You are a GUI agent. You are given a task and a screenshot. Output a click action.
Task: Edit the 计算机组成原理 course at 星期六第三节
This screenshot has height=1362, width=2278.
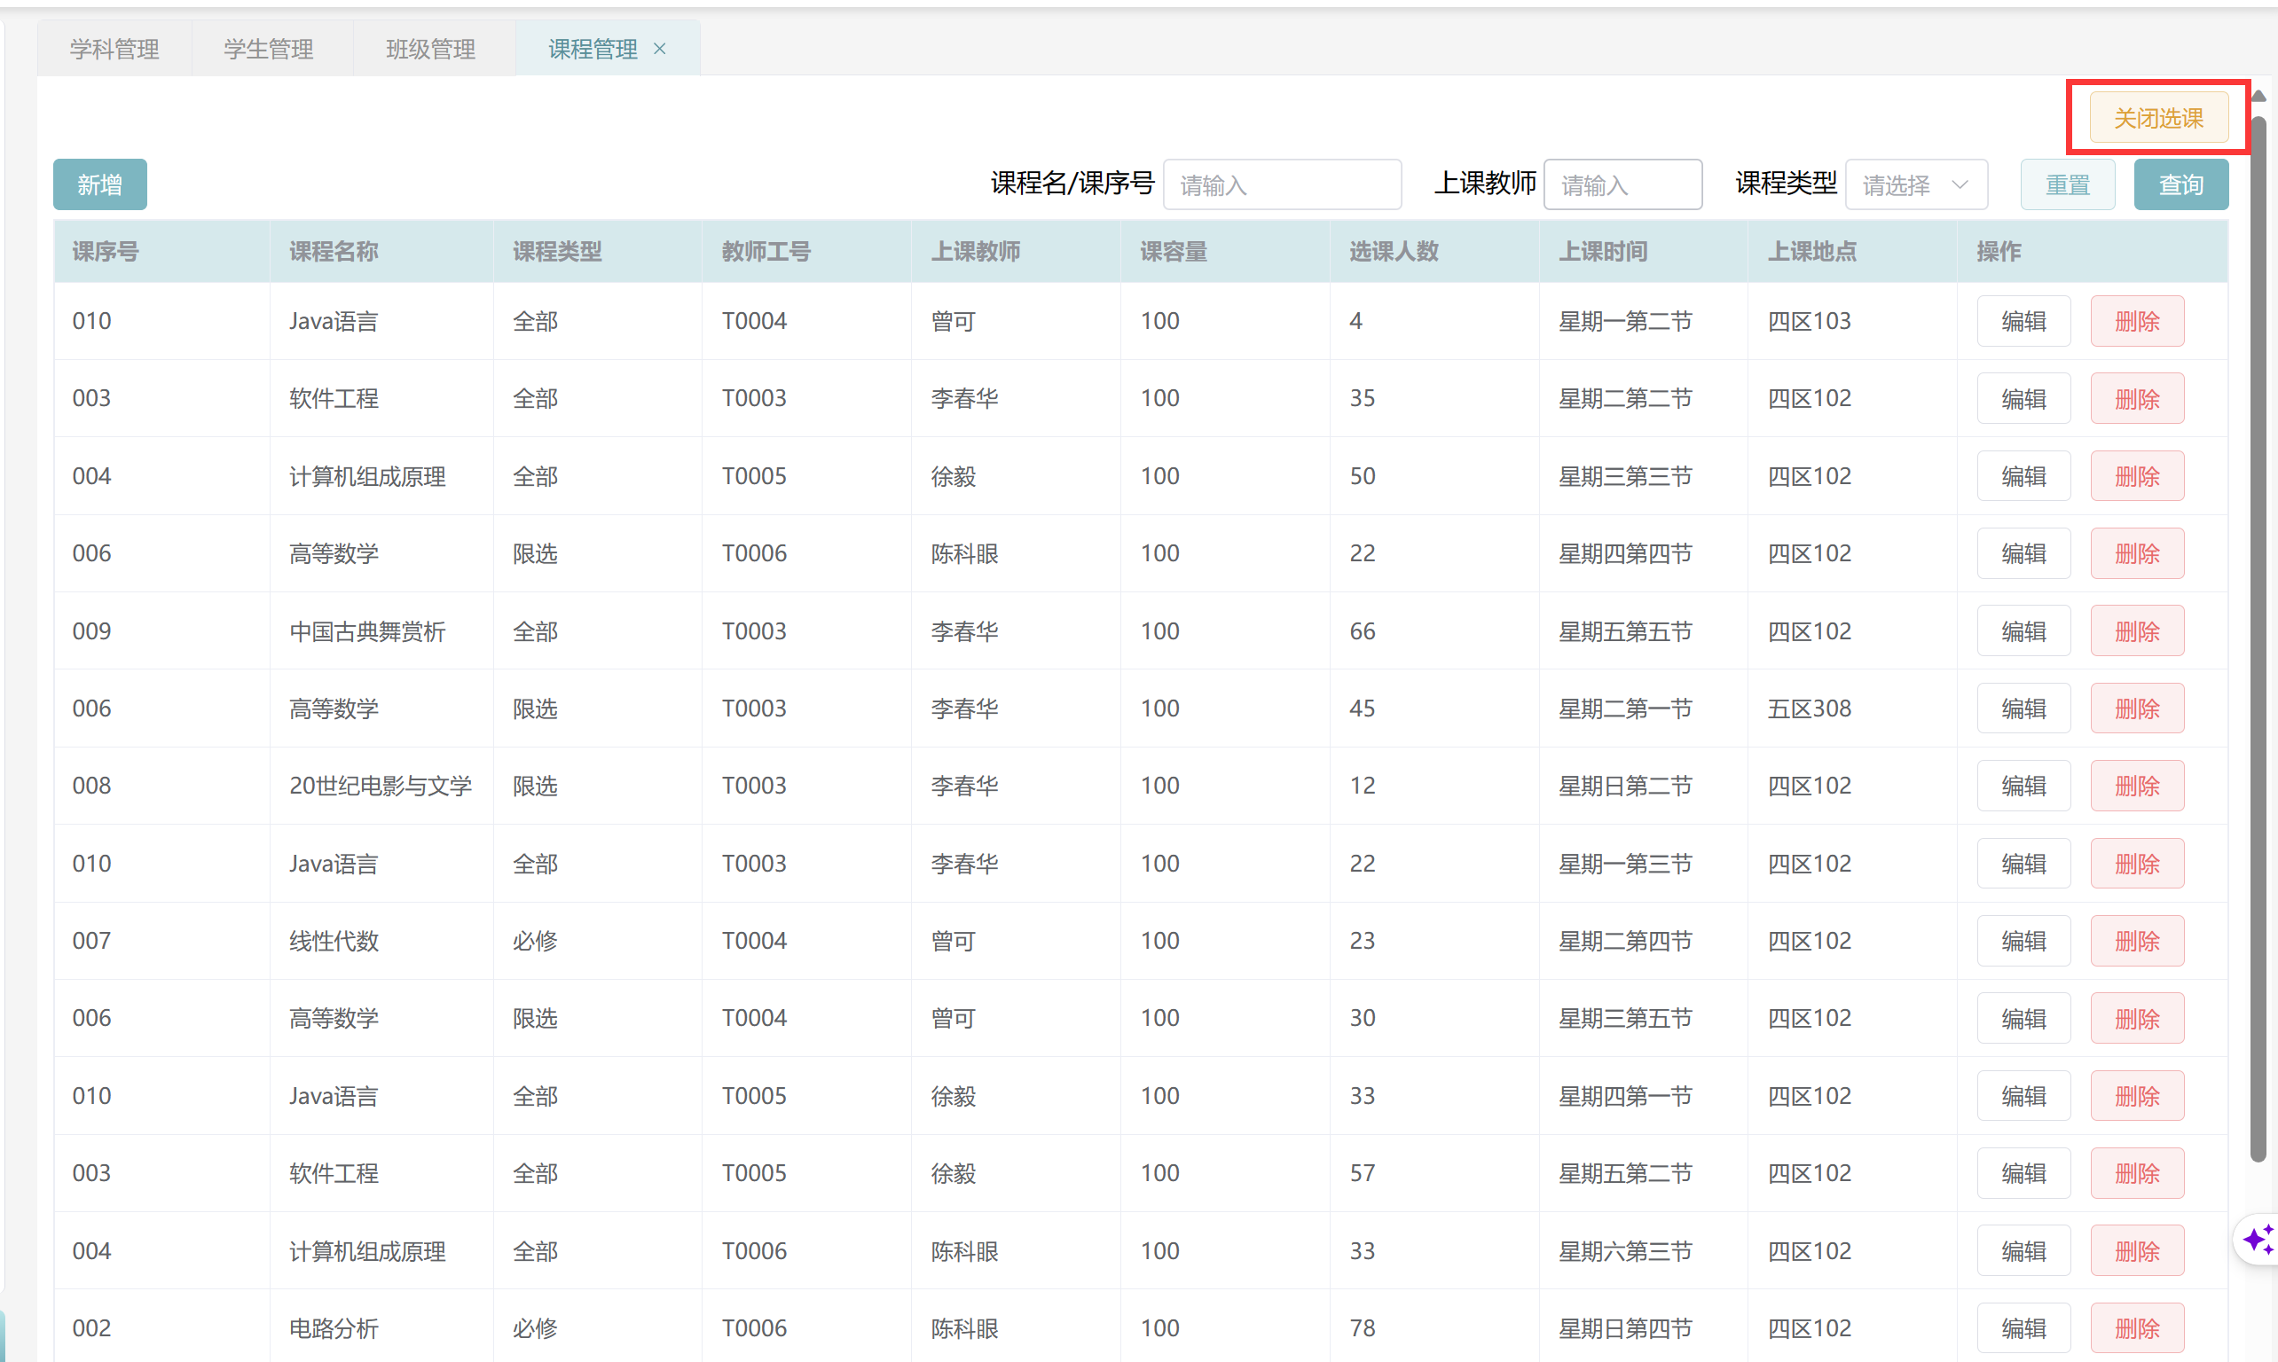(2023, 1251)
